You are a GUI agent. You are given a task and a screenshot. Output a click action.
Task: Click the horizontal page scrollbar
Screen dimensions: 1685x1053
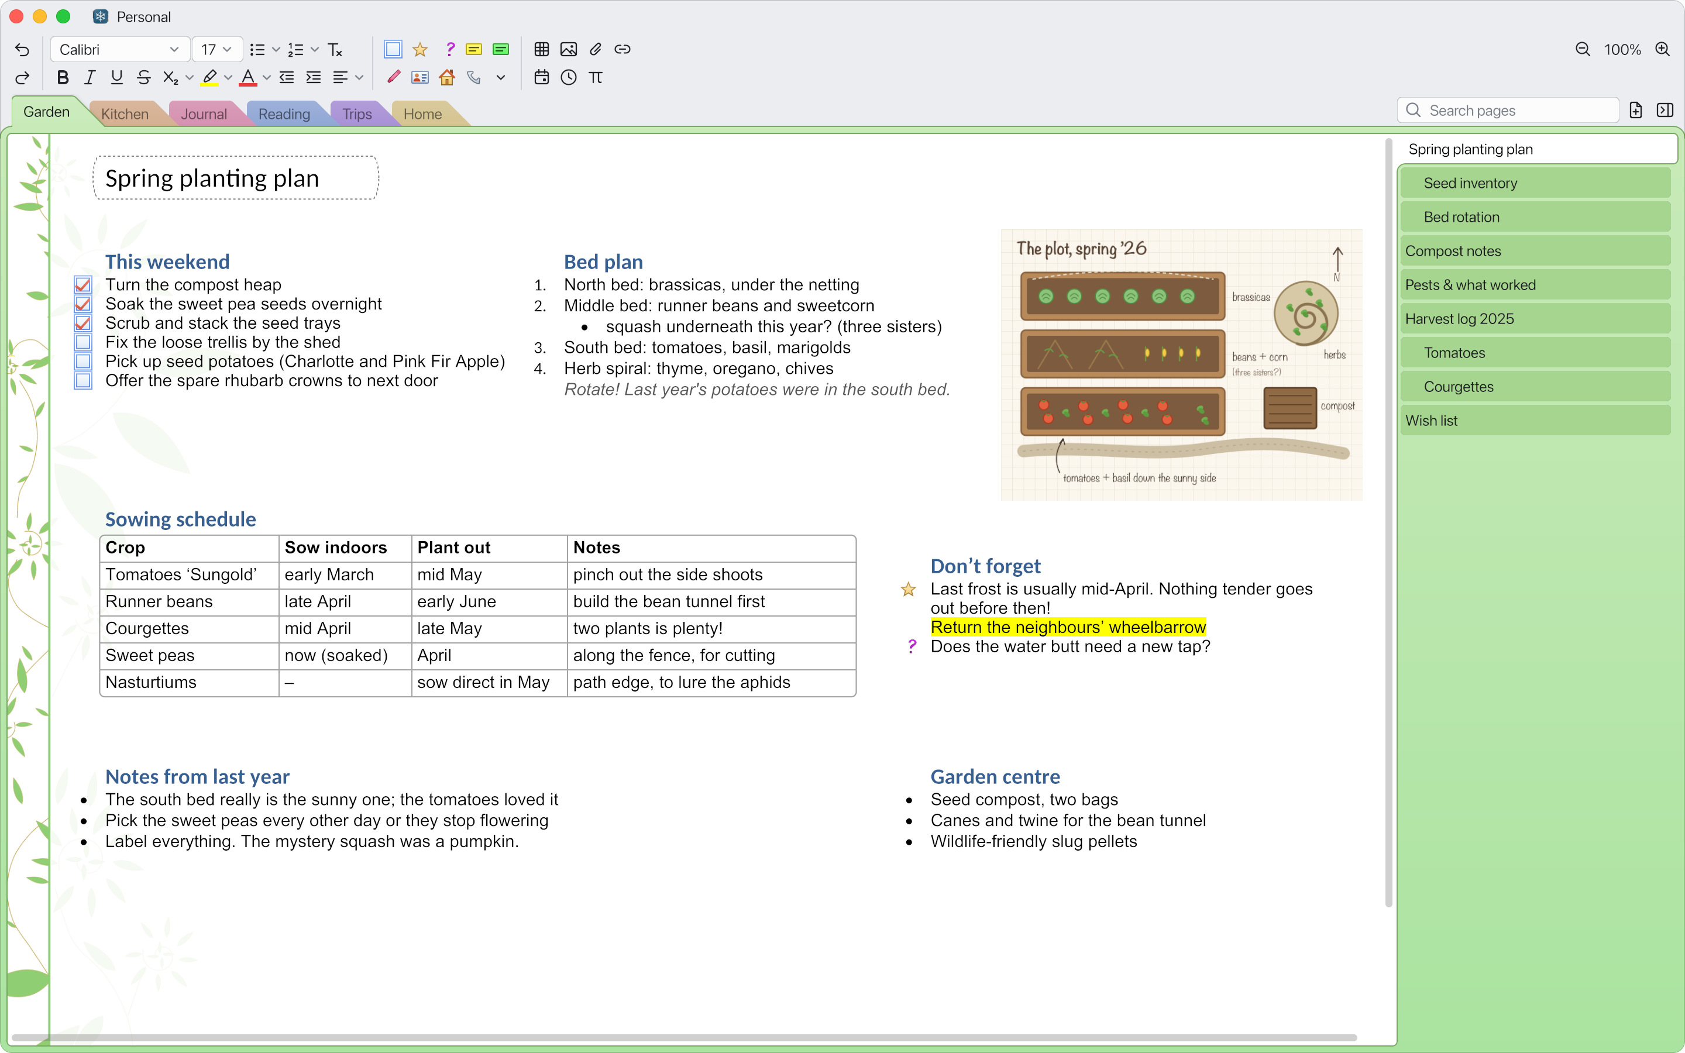coord(685,1038)
